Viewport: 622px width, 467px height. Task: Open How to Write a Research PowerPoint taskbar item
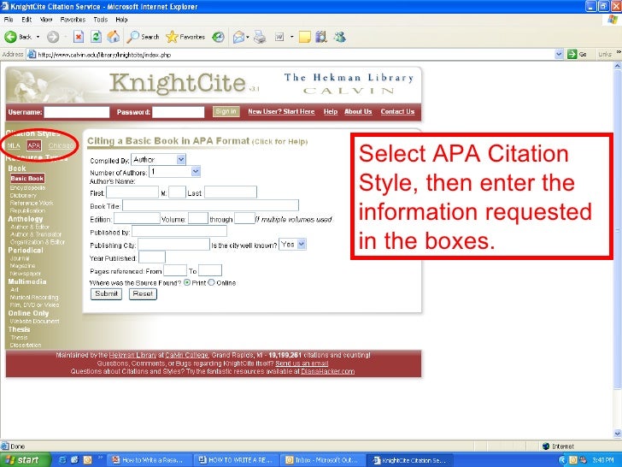tap(150, 460)
